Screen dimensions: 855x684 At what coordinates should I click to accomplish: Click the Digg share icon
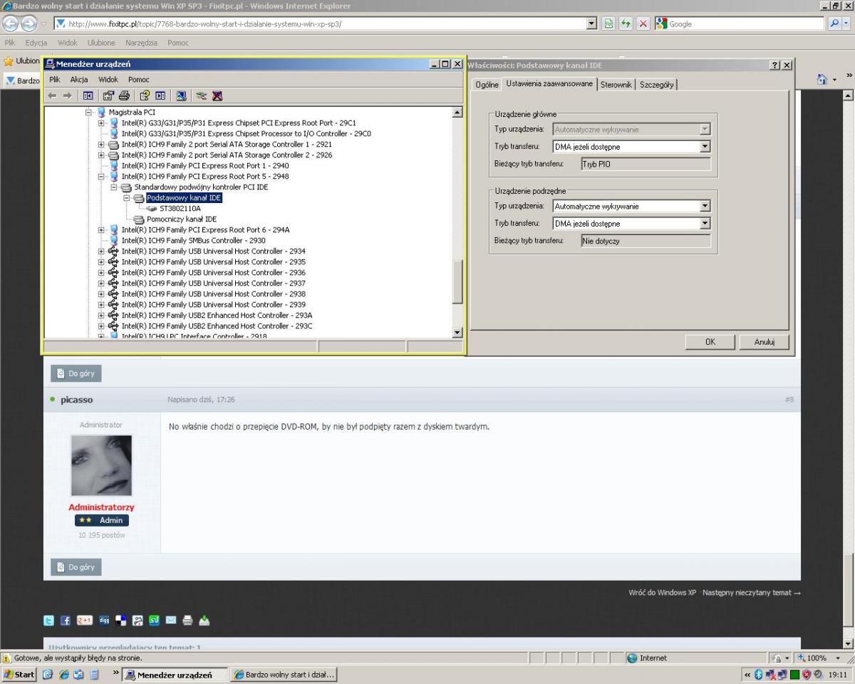[104, 621]
